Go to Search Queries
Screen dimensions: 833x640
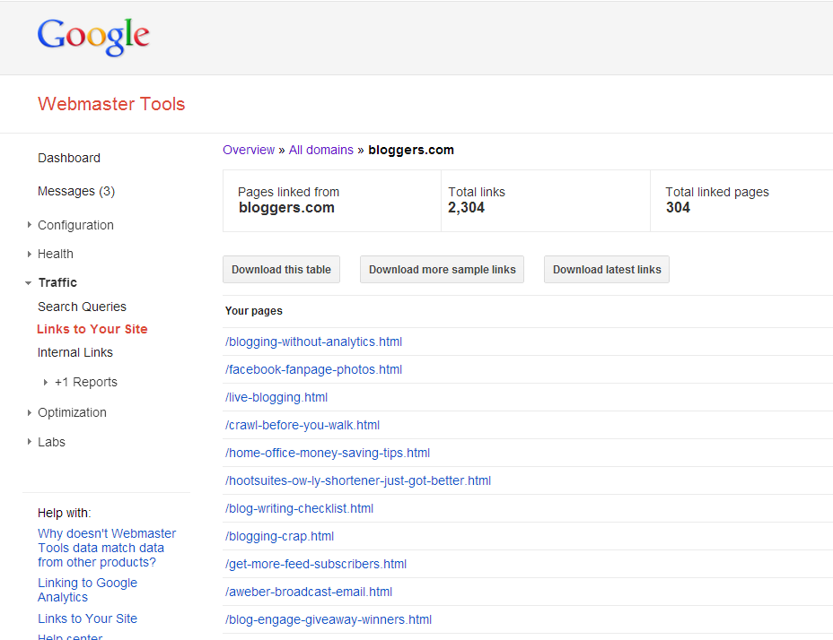tap(82, 307)
